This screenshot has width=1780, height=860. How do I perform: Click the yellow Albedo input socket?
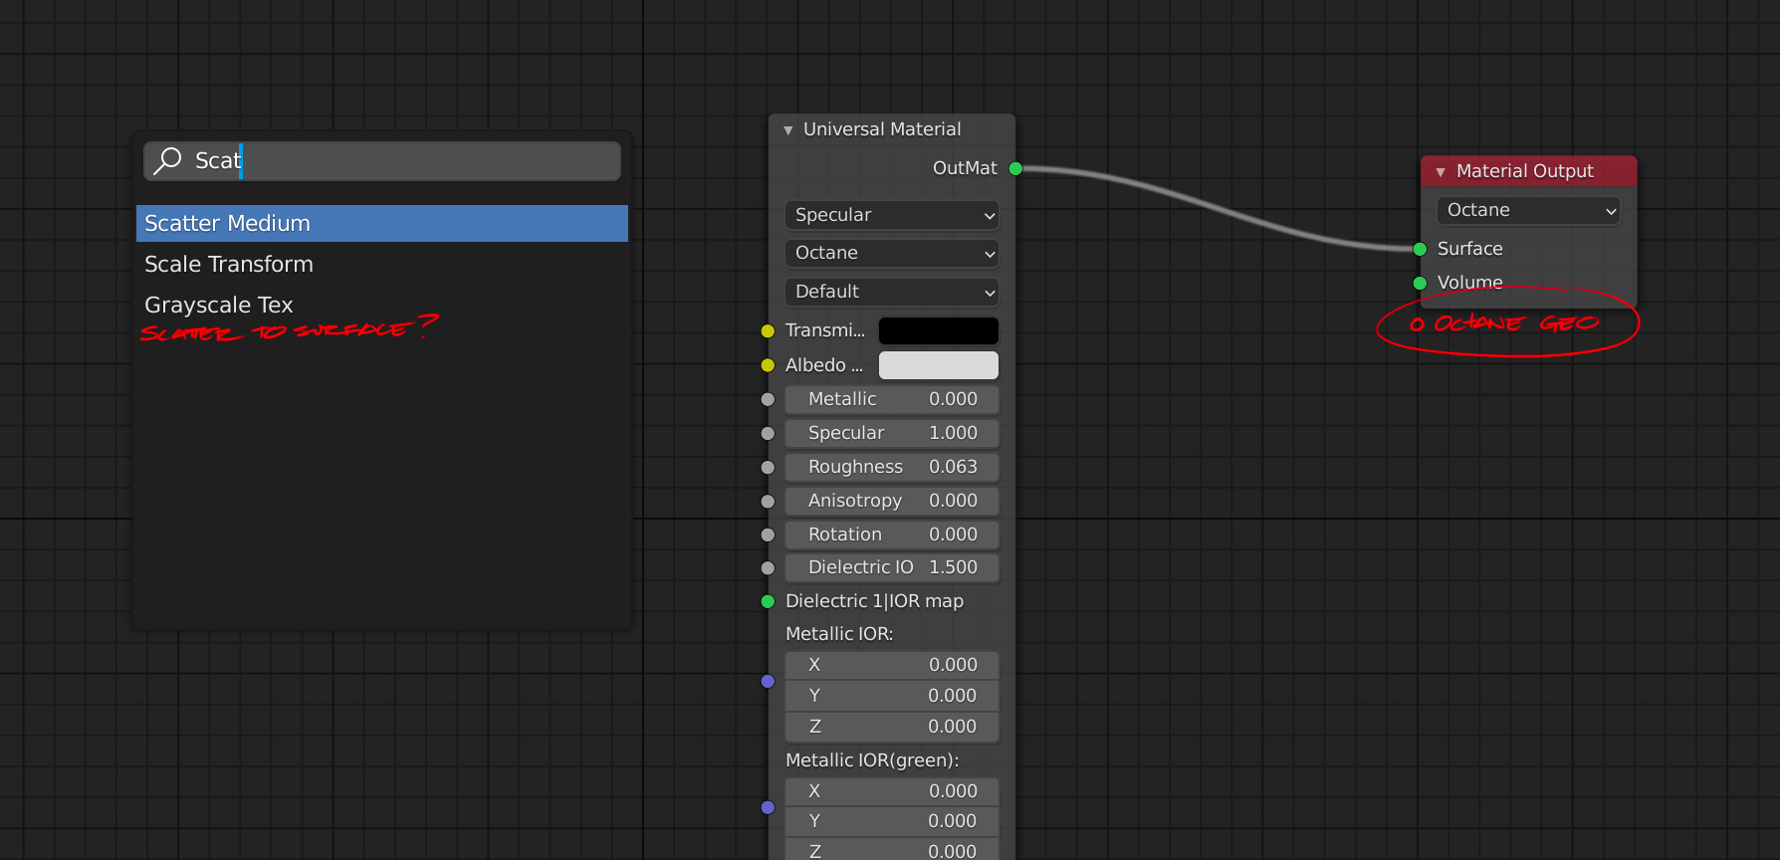click(768, 365)
